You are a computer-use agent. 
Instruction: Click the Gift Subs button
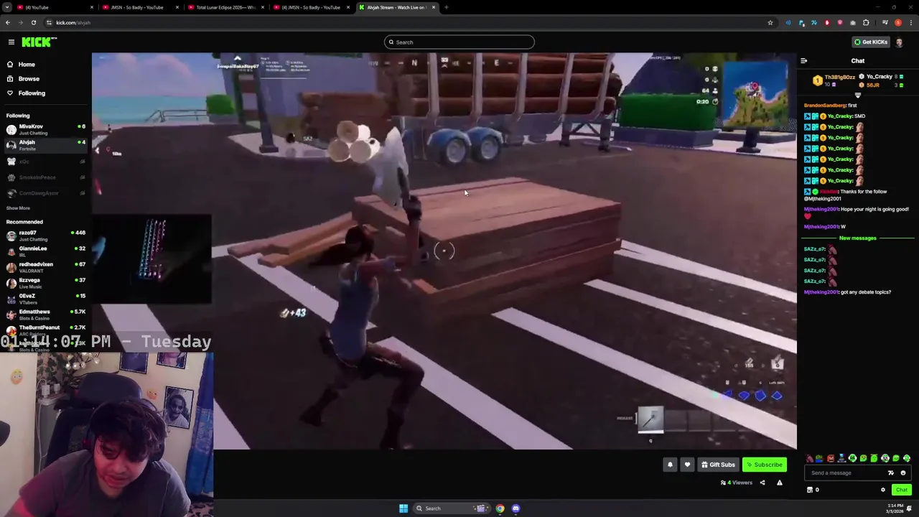click(x=718, y=465)
